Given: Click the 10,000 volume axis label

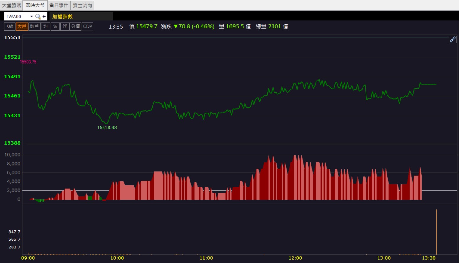Looking at the screenshot, I should 12,155.
